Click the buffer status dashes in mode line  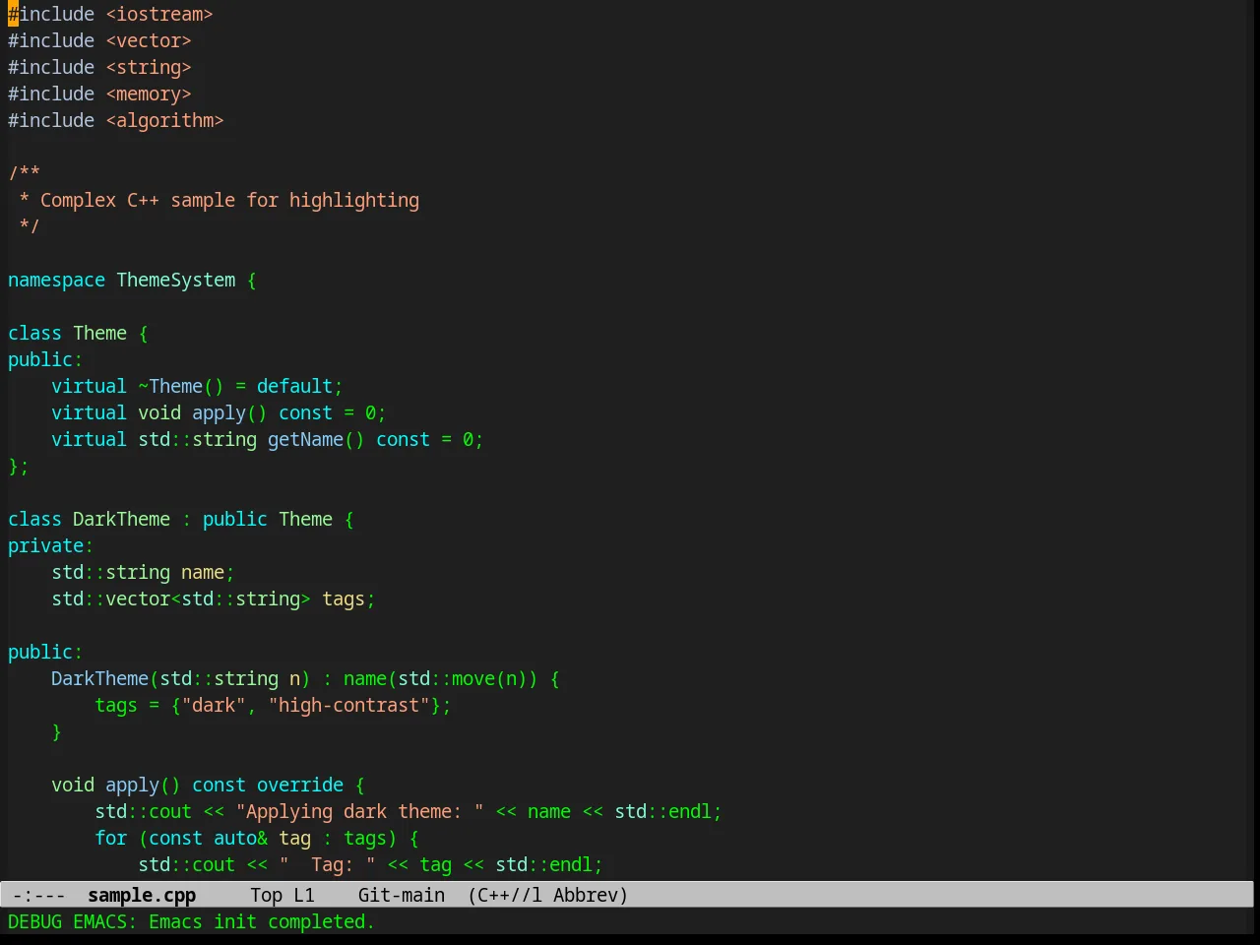[39, 895]
